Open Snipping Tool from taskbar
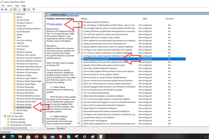209x139 pixels. 77,137
